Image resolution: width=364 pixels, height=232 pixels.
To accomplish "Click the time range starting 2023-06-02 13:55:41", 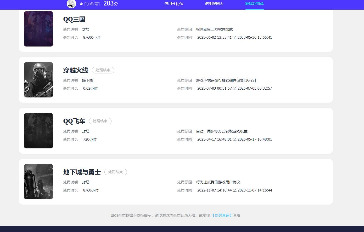I will 235,37.
